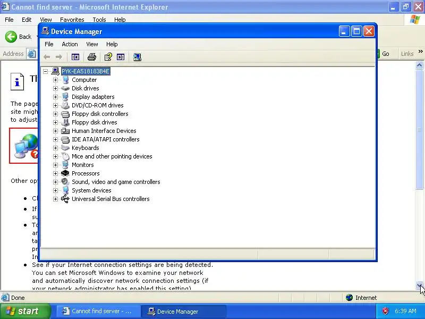Expand the System devices node
This screenshot has width=425, height=319.
[55, 190]
